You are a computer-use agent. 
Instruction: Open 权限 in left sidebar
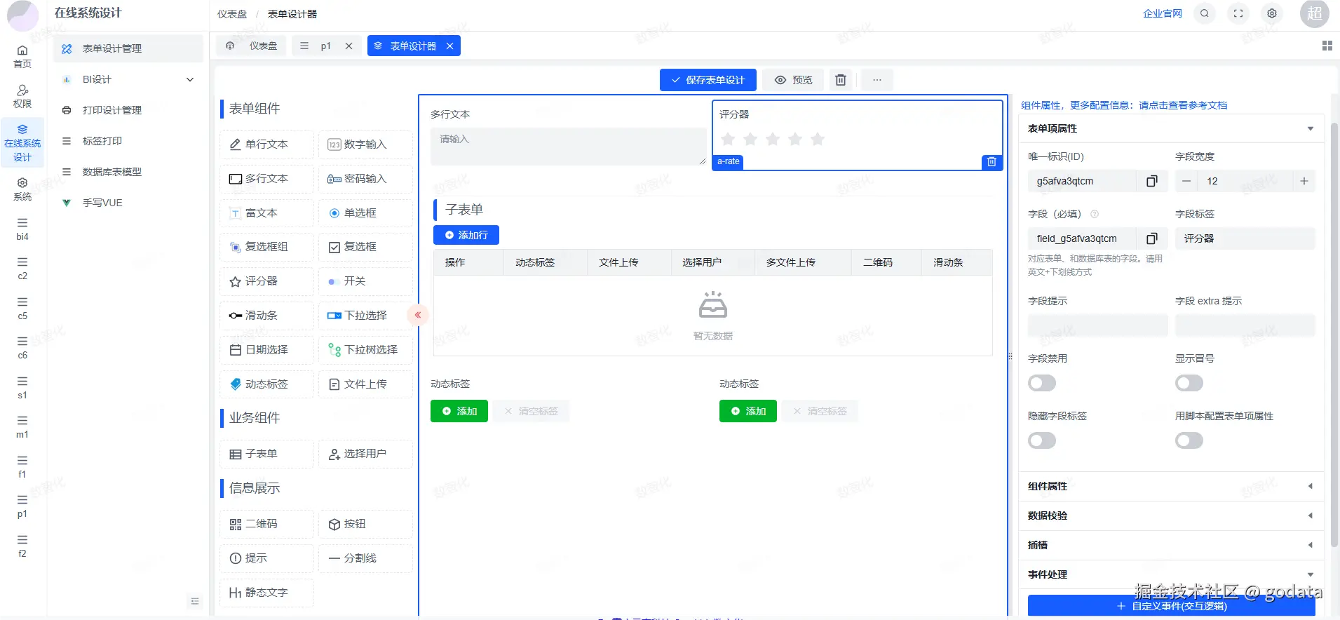click(x=22, y=97)
